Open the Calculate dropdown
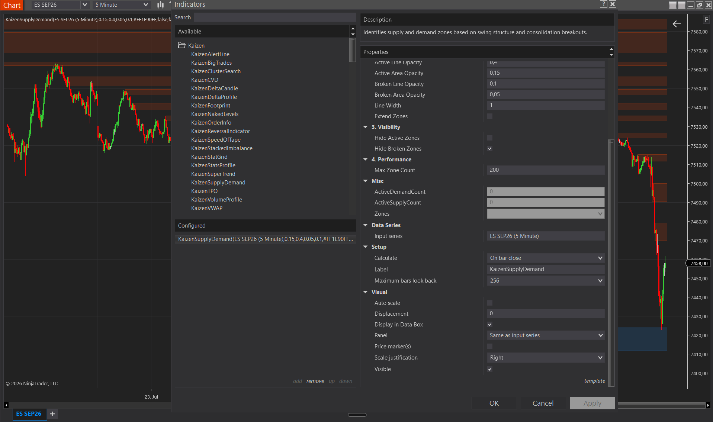 tap(546, 258)
